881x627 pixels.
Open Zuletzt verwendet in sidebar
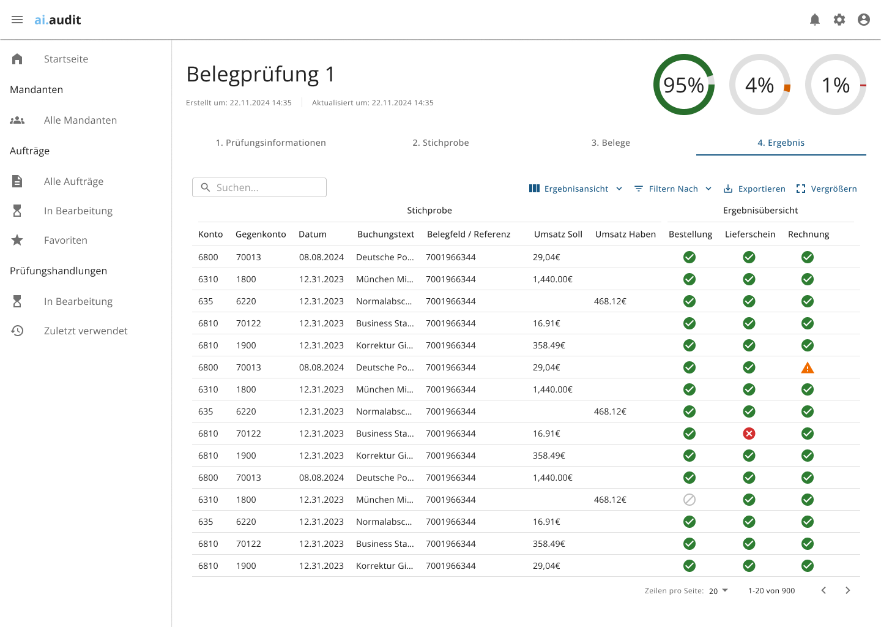click(x=86, y=331)
